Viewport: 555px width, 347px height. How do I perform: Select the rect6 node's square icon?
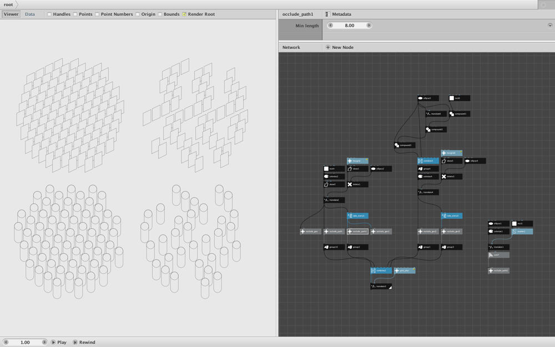pos(452,98)
